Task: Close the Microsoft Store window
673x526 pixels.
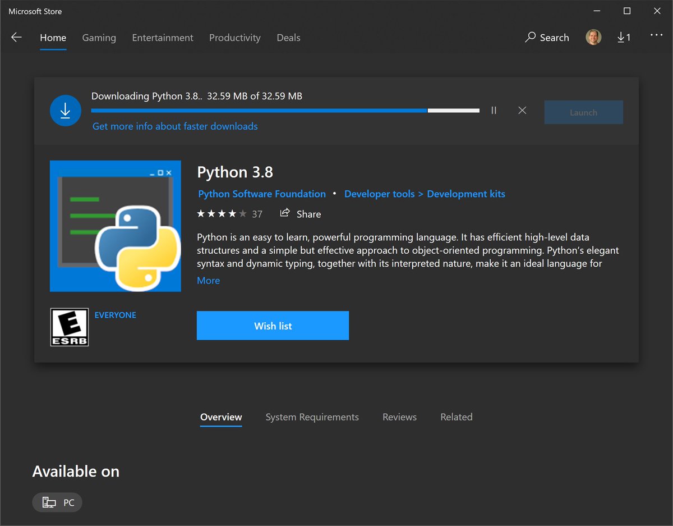Action: click(x=657, y=11)
